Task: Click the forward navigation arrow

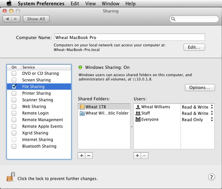Action: point(16,19)
